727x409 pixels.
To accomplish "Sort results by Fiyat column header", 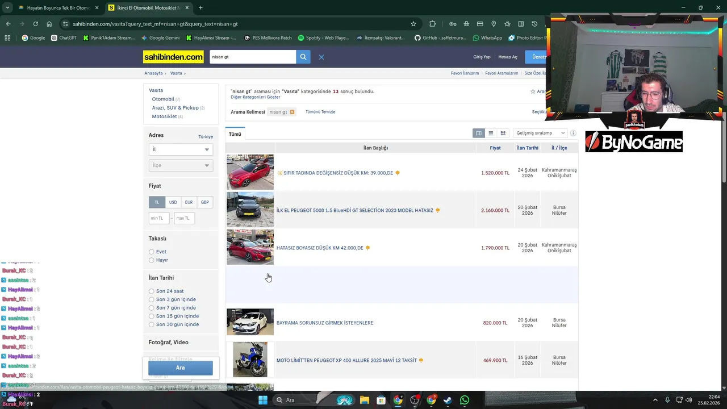I will [x=495, y=148].
